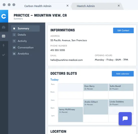
Task: Open the lightning bolt sidebar icon
Action: tap(4, 46)
